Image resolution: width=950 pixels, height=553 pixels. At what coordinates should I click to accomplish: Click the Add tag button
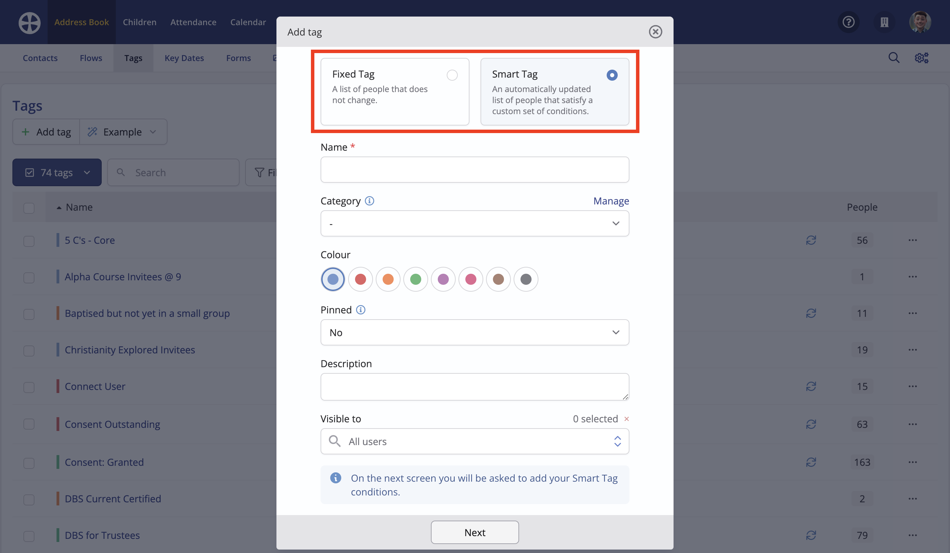click(46, 132)
